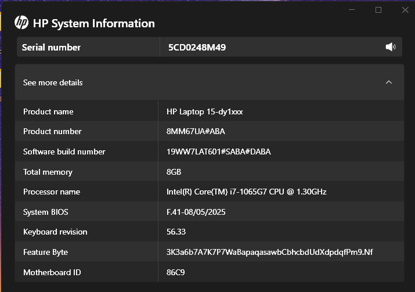415x292 pixels.
Task: Select product number 8MM67UA#ABA
Action: 196,131
